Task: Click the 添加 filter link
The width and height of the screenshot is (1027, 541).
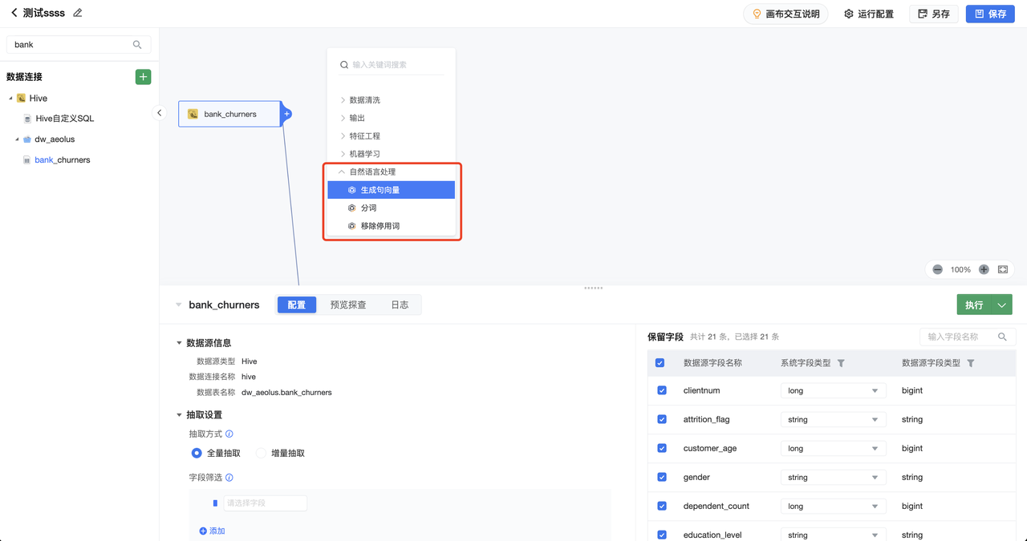Action: click(213, 531)
